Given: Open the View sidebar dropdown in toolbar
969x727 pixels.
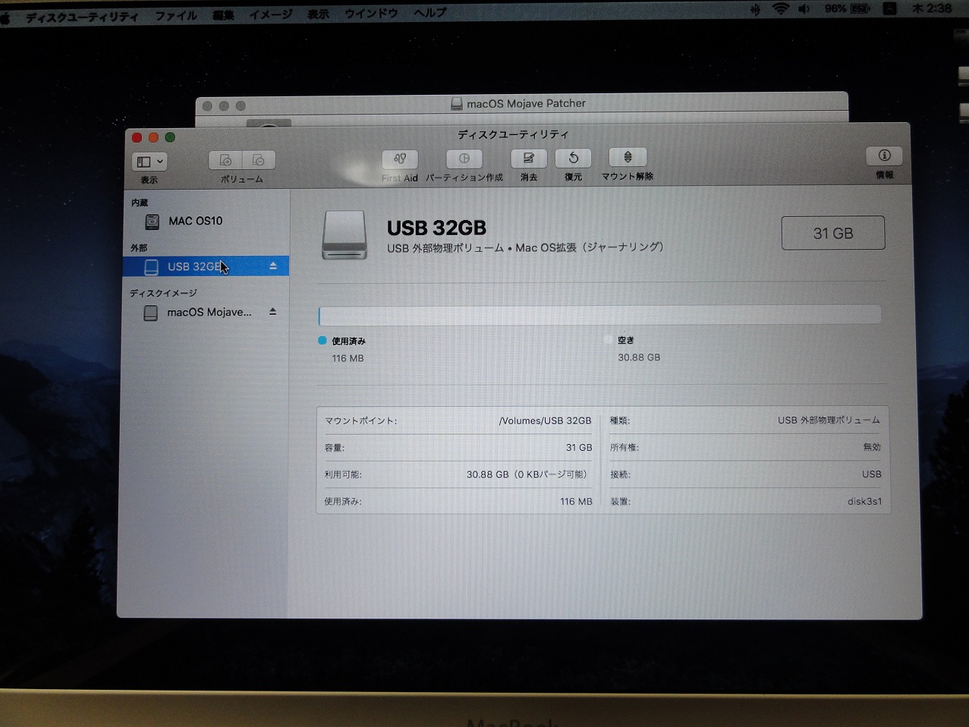Looking at the screenshot, I should click(149, 162).
